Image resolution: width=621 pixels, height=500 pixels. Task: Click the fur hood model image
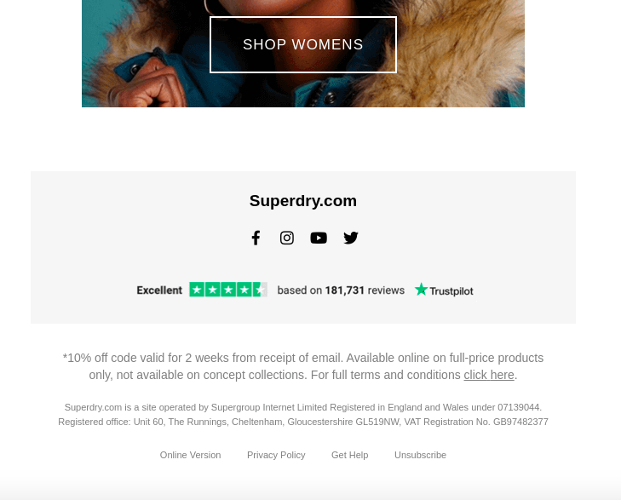point(303,54)
